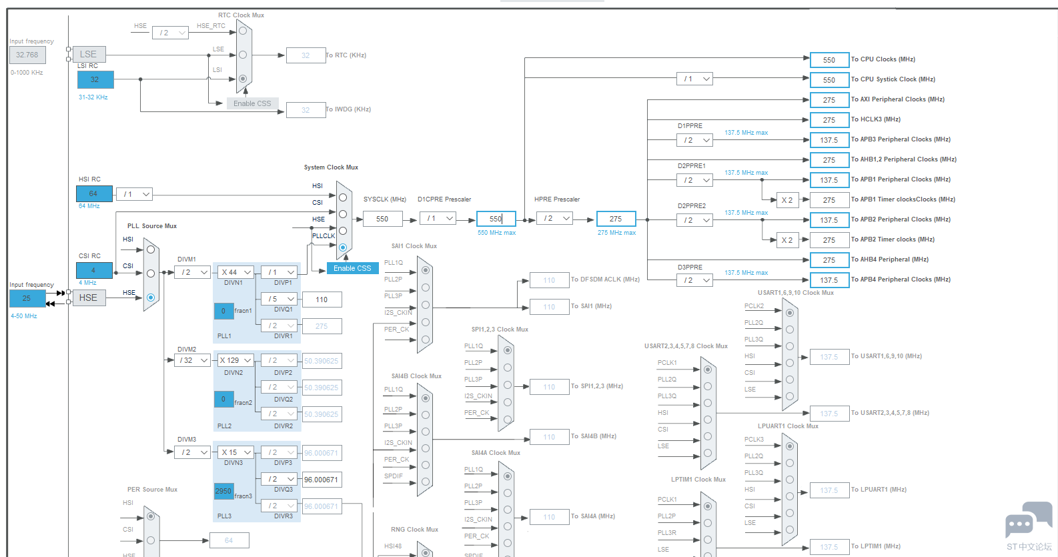Open CPU Systick divider dropdown
The width and height of the screenshot is (1058, 557).
(694, 79)
